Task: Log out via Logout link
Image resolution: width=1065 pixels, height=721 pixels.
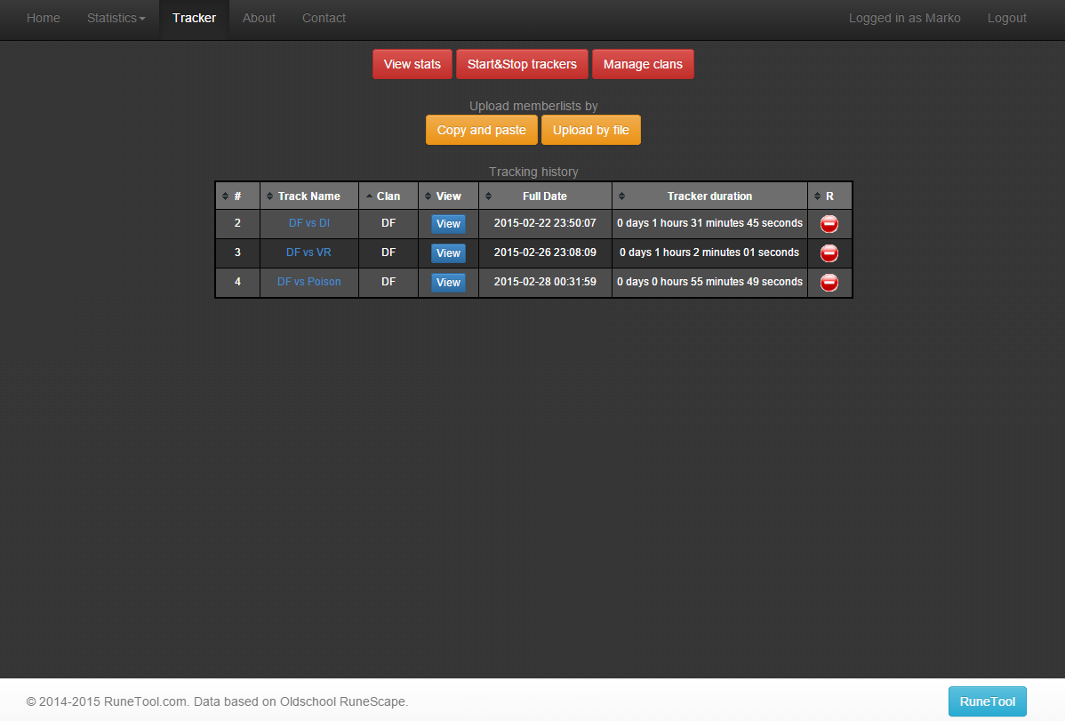Action: tap(1006, 19)
